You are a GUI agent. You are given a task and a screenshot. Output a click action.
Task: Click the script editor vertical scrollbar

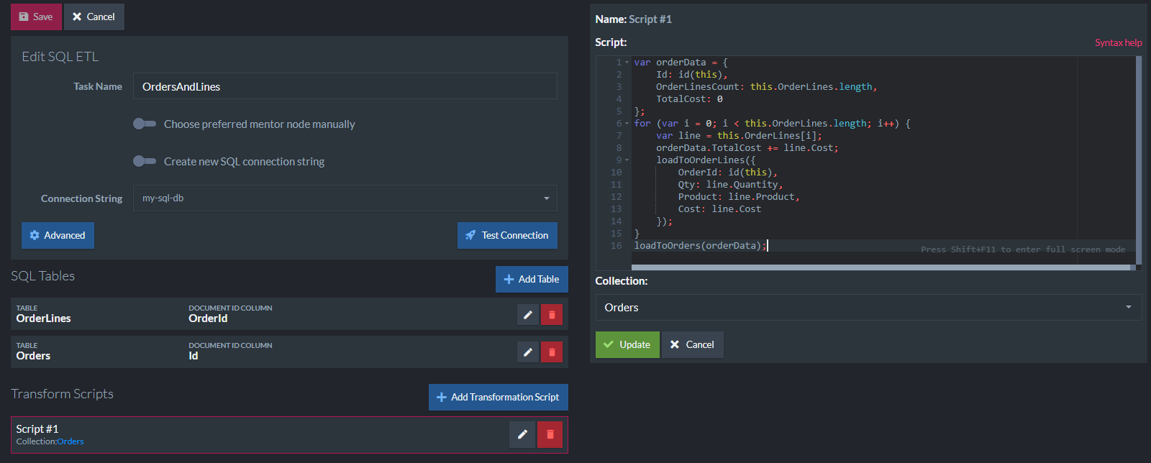(1139, 160)
